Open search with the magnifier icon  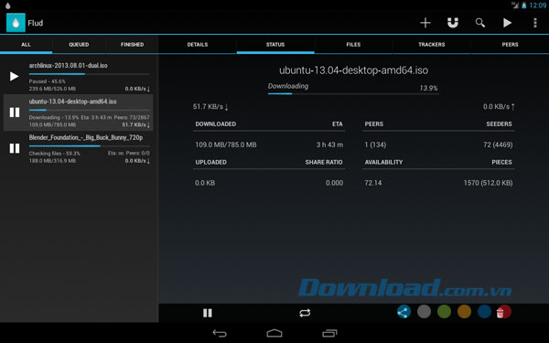(480, 23)
